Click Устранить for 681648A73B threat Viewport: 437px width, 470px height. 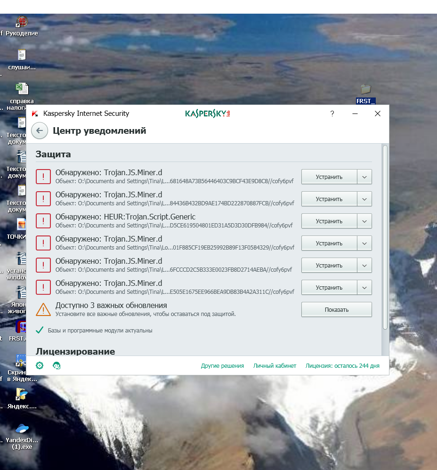point(329,177)
